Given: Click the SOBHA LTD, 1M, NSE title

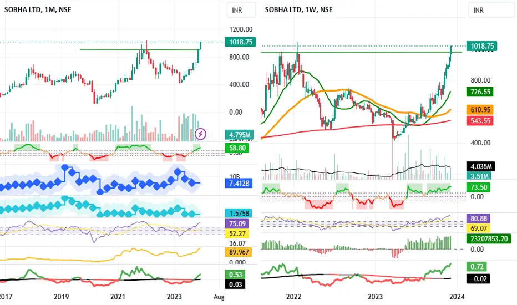Looking at the screenshot, I should 38,9.
